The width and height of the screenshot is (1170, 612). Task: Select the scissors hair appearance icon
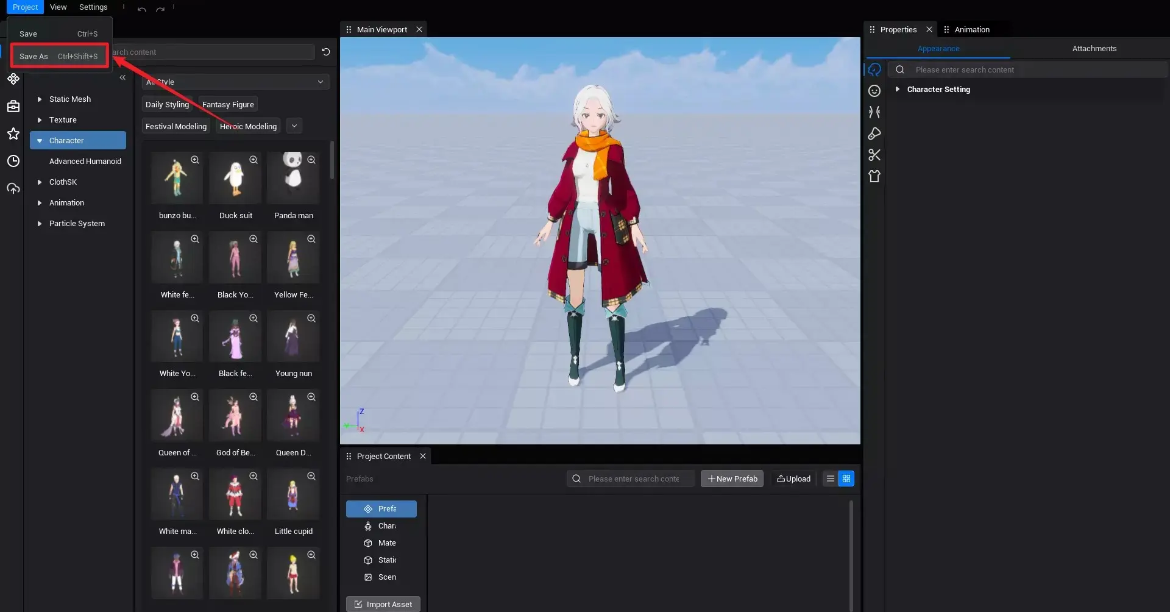[874, 155]
